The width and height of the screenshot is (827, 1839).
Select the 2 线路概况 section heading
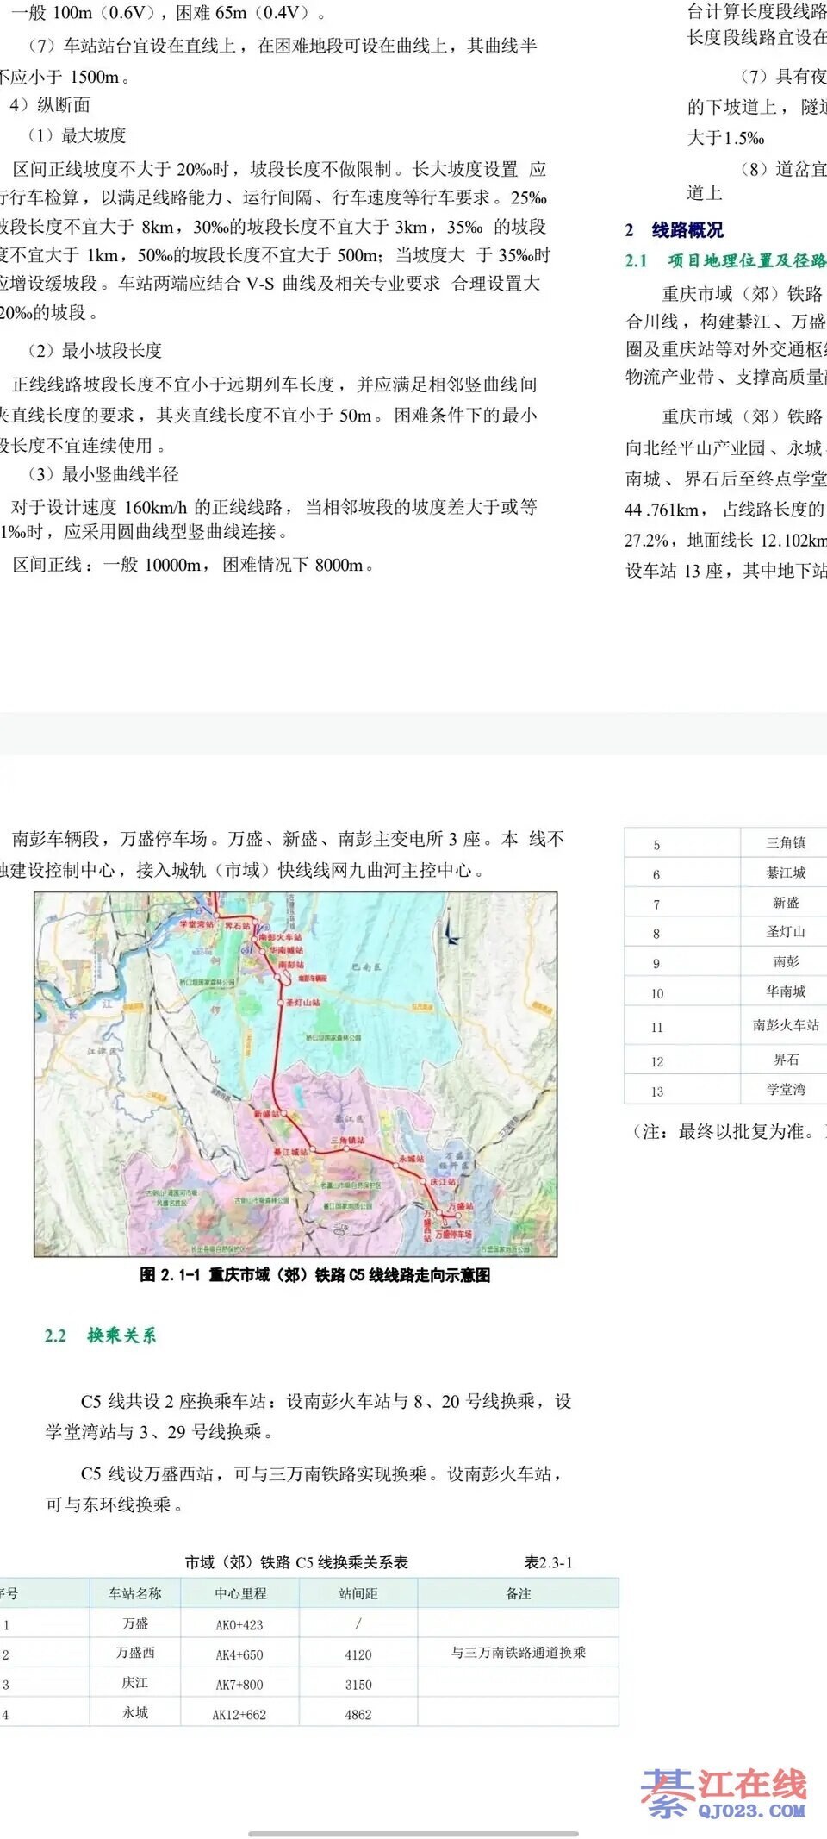675,230
